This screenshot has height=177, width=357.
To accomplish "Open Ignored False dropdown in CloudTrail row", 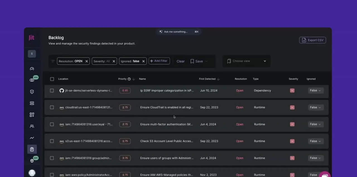I will (x=316, y=107).
